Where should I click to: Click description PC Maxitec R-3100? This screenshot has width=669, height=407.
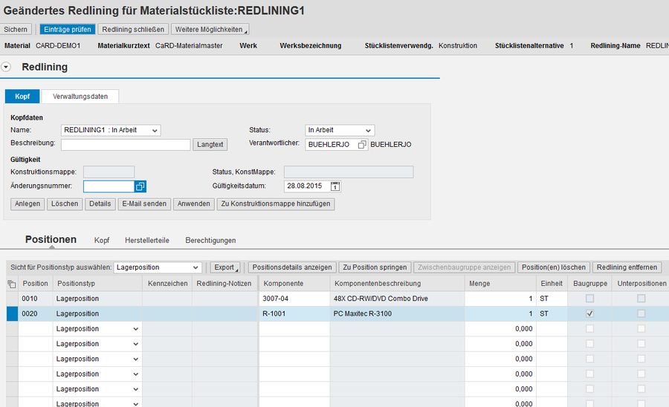(x=363, y=313)
